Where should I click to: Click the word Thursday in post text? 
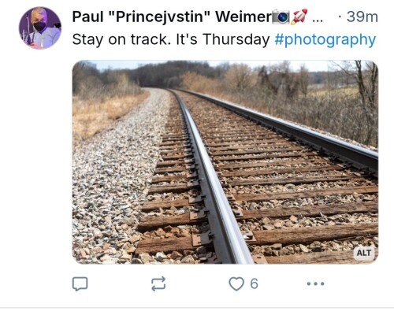pyautogui.click(x=236, y=39)
